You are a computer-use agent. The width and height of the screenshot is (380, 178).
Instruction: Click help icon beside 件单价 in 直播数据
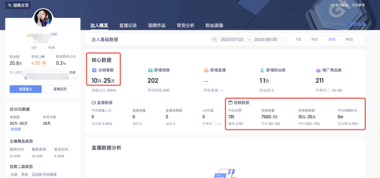point(215,124)
